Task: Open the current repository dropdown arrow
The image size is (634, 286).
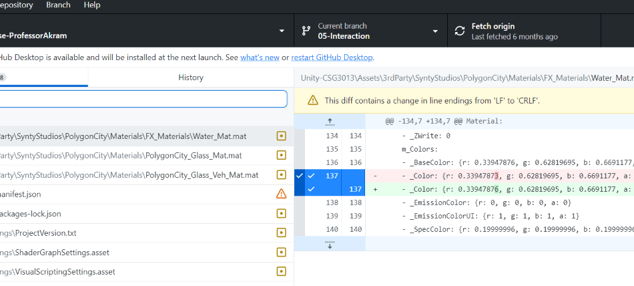Action: tap(282, 31)
